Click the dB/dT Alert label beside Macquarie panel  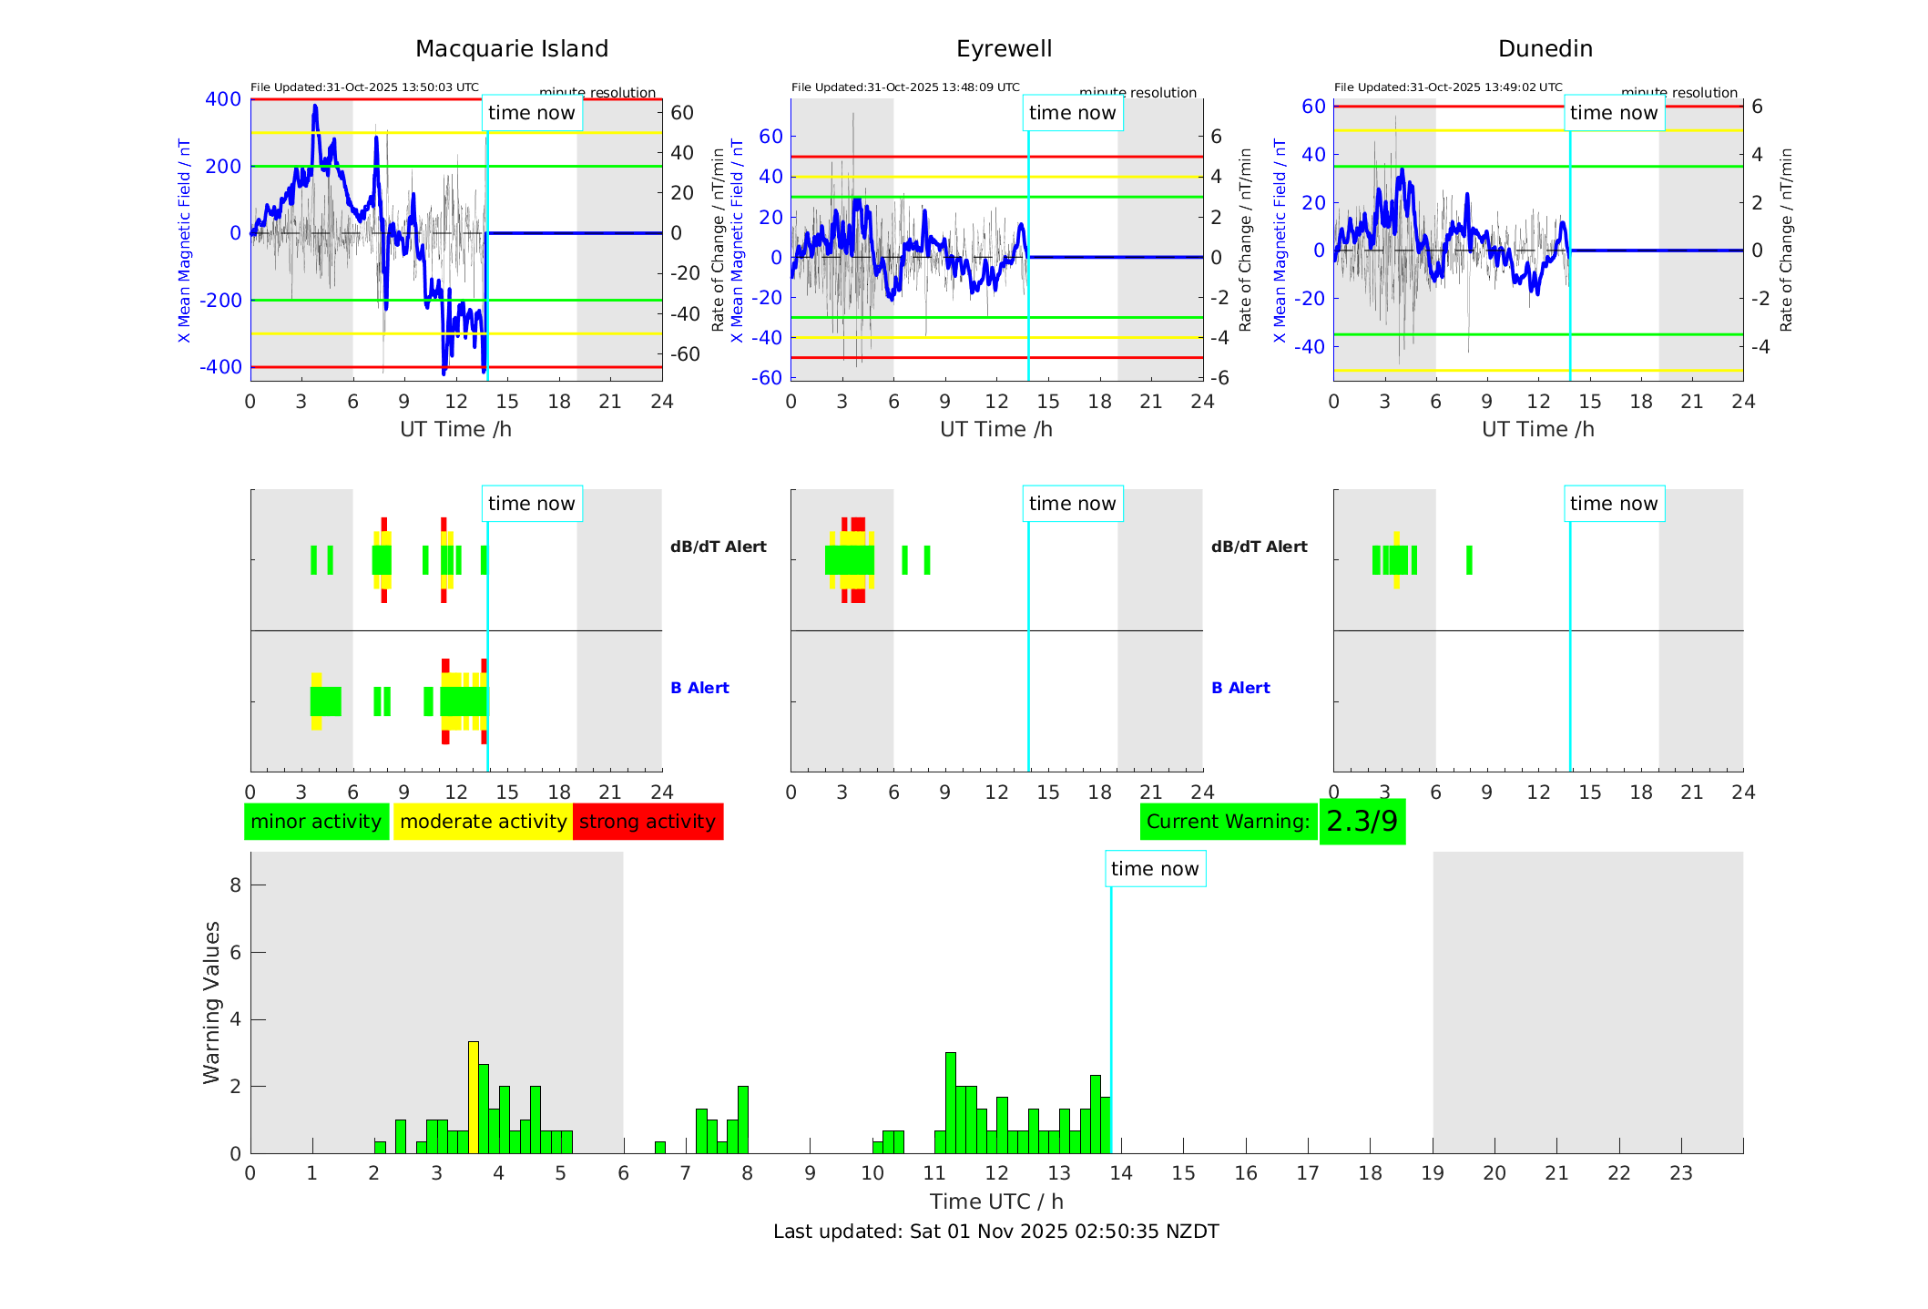(x=719, y=547)
